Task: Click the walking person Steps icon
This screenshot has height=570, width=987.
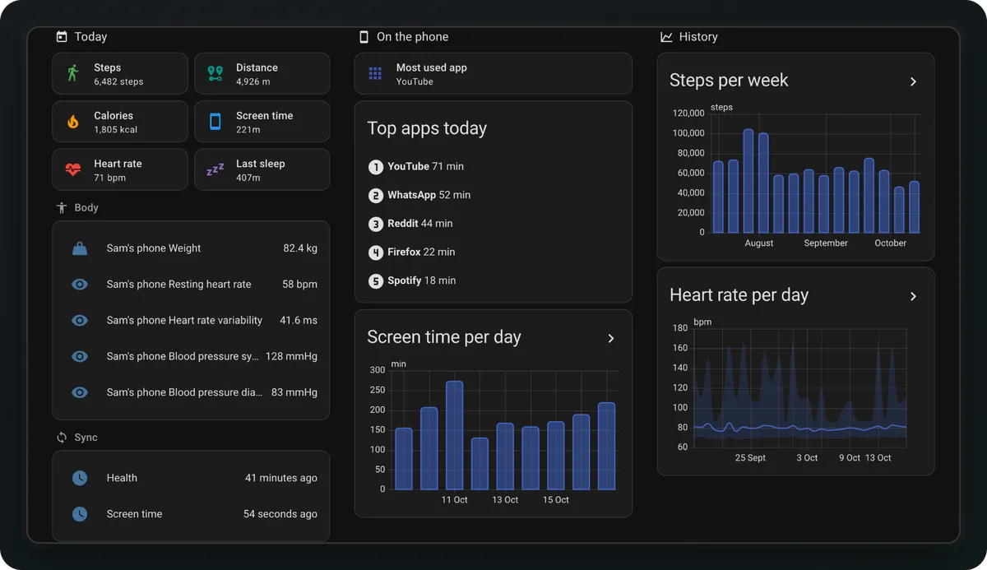Action: (x=73, y=73)
